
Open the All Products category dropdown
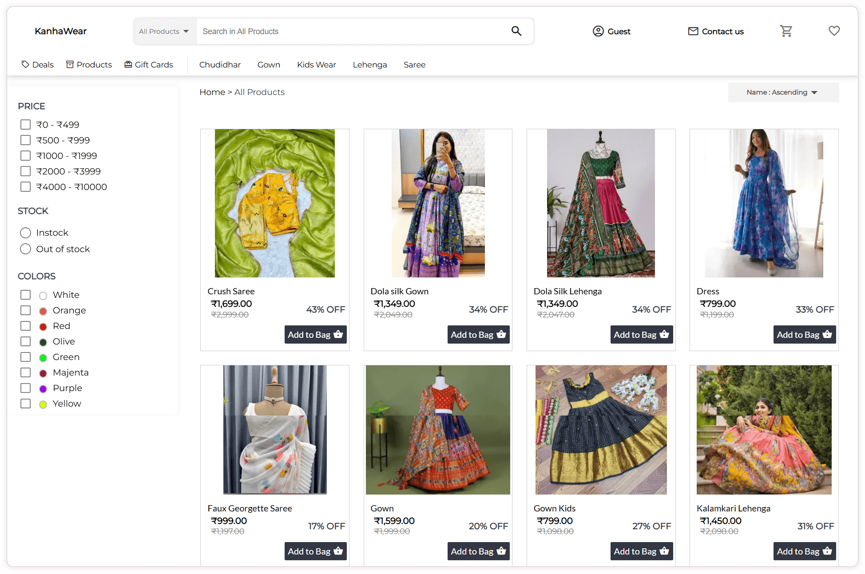[164, 32]
